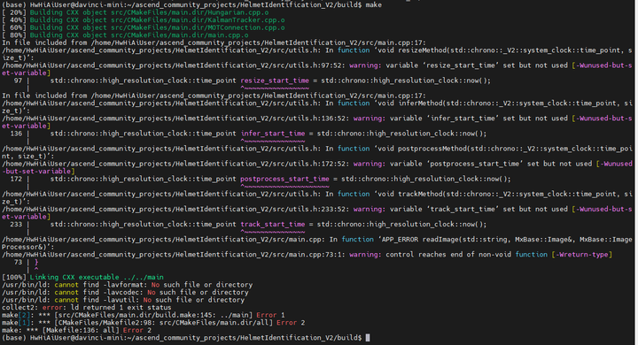
Task: Click the 'cannot find -lavcodec' error line
Action: 125,292
